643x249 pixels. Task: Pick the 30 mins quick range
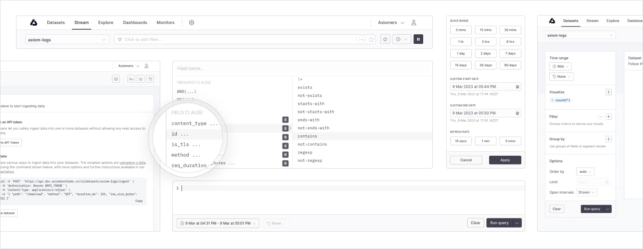coord(510,30)
